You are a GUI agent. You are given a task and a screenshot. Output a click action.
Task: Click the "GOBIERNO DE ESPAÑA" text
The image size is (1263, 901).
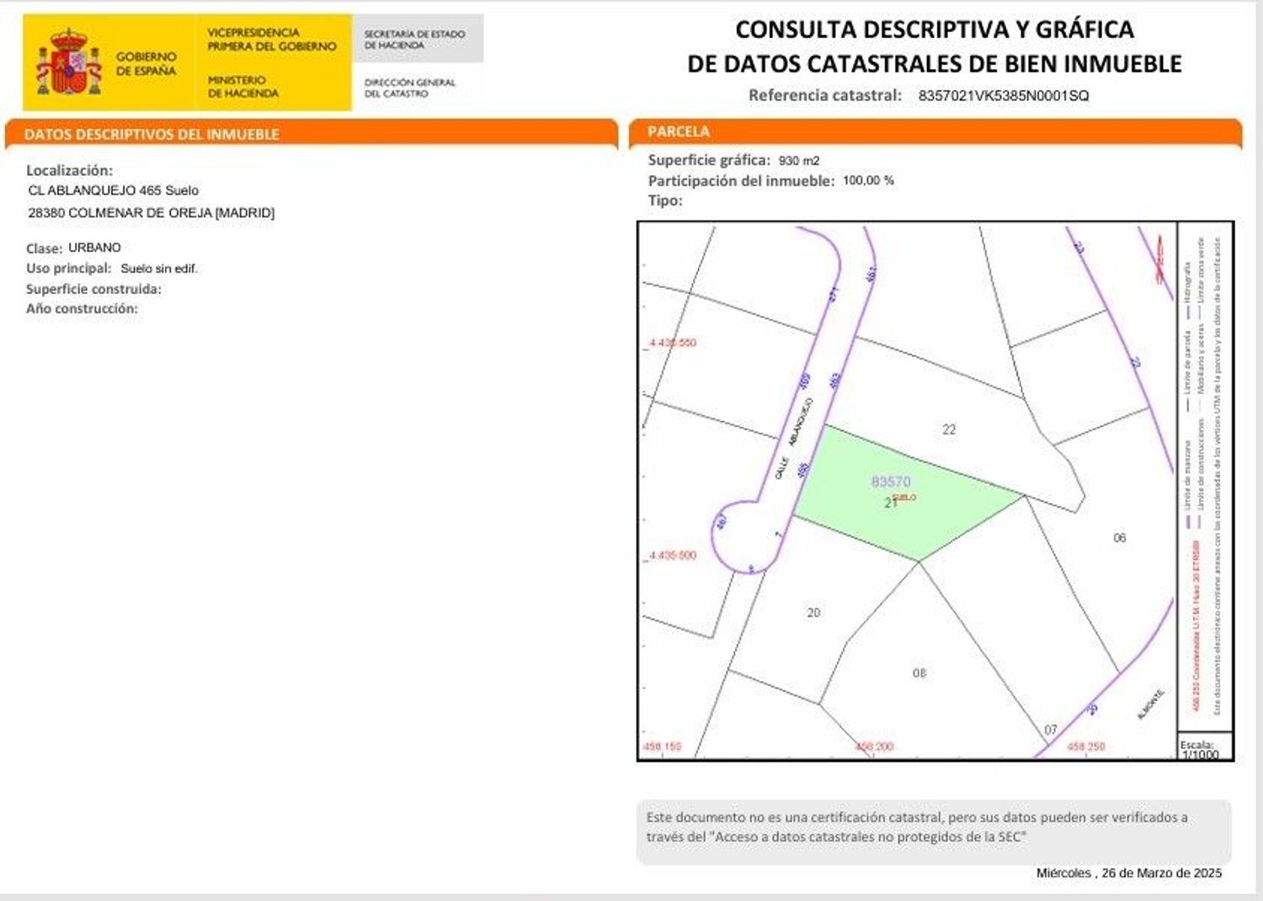146,64
